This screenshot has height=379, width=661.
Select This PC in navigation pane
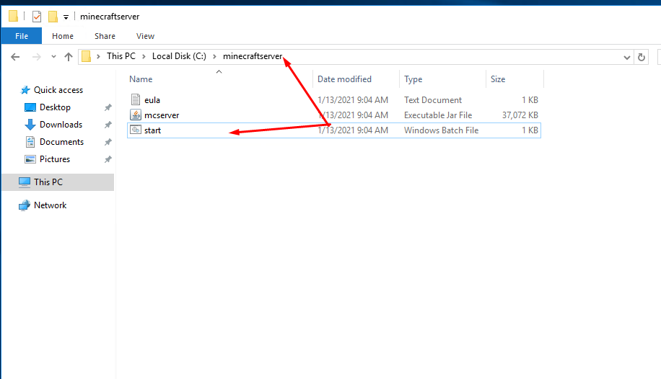[58, 182]
